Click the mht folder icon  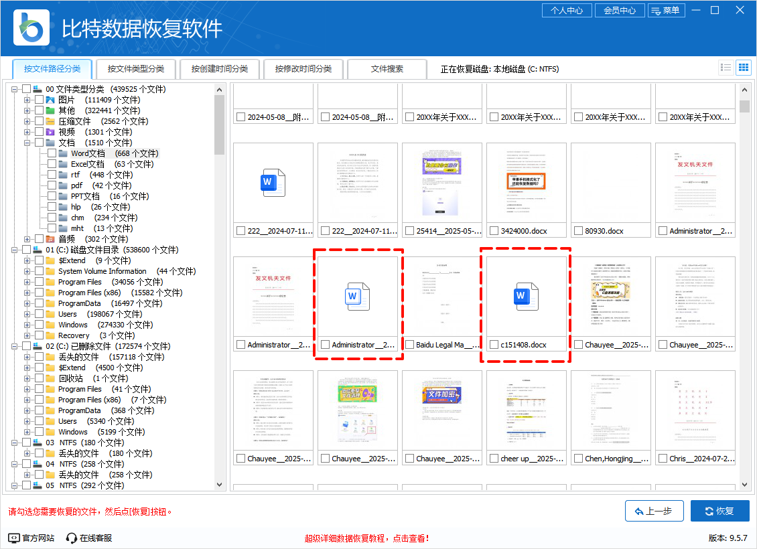click(x=63, y=229)
